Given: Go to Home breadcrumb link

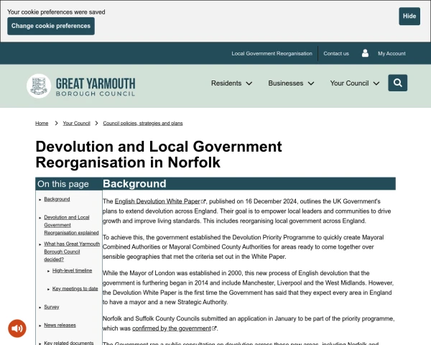Looking at the screenshot, I should (x=42, y=123).
